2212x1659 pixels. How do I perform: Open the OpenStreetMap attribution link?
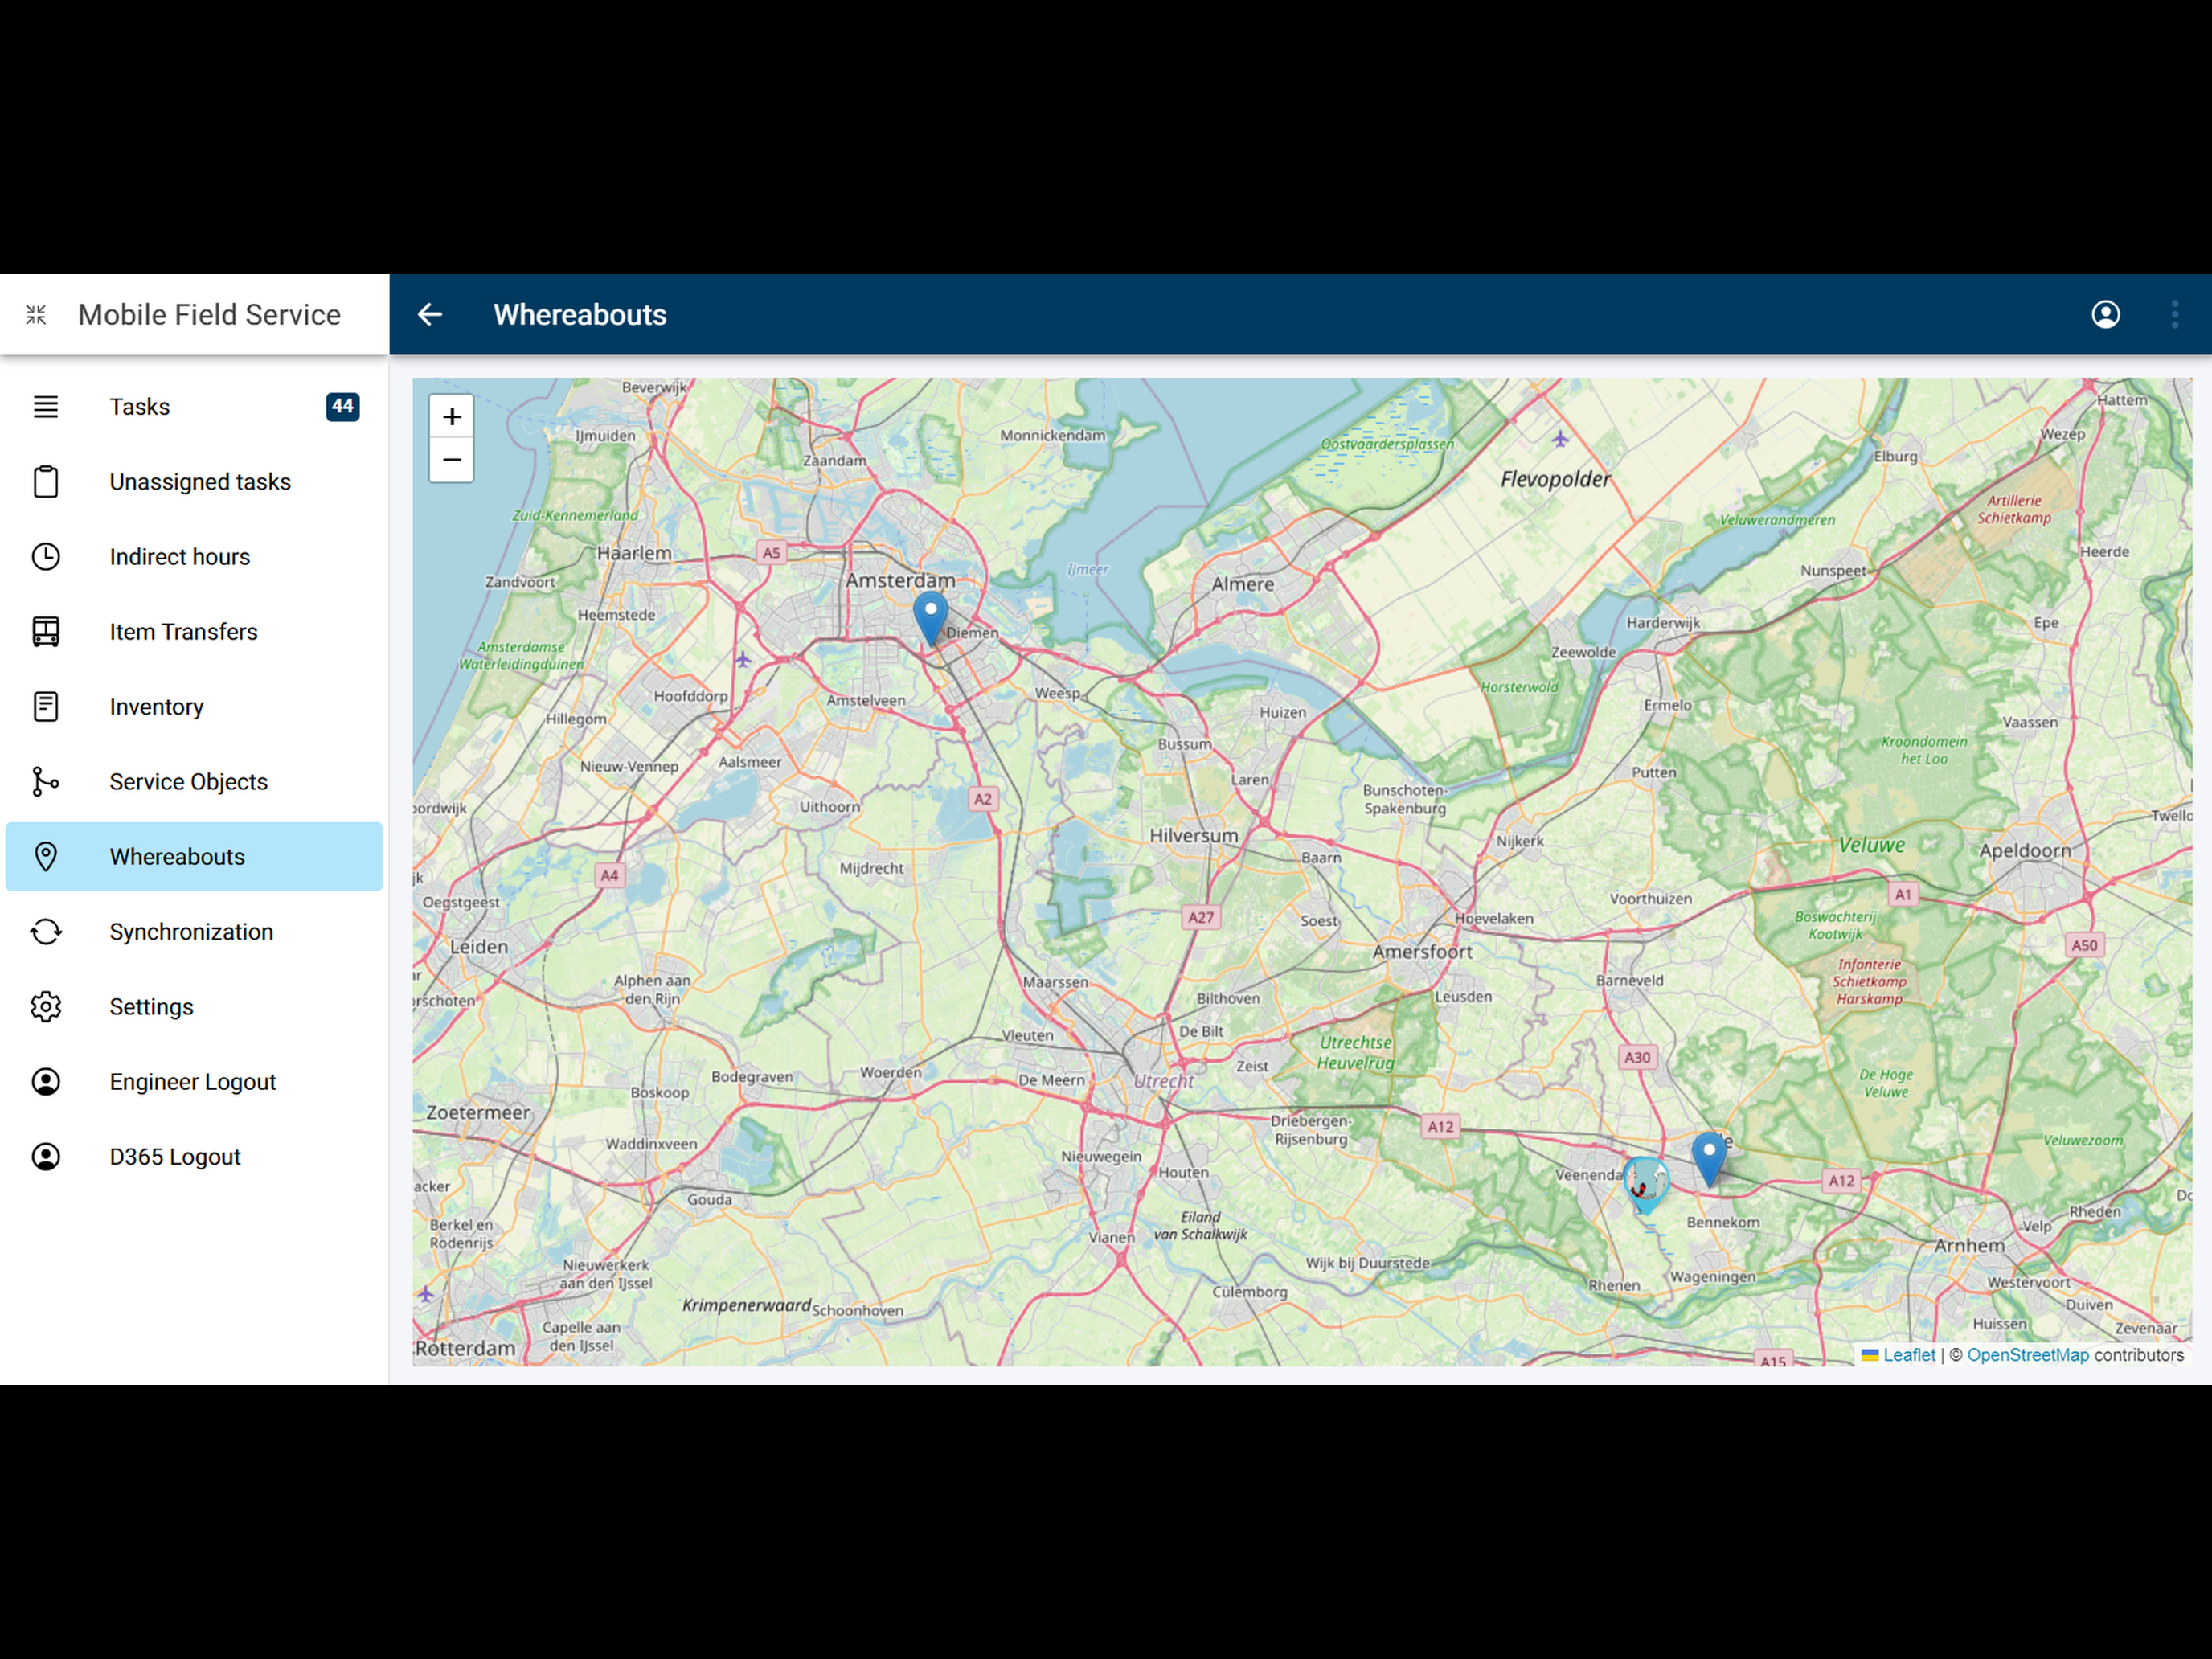click(2028, 1355)
